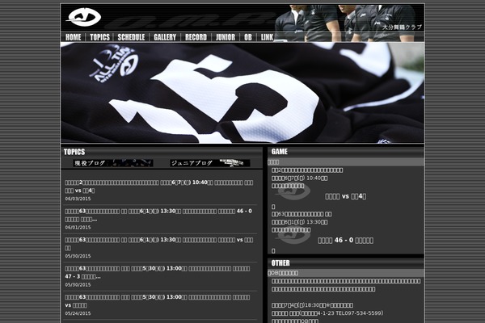Open the SCHEDULE page
The image size is (485, 323).
tap(131, 37)
